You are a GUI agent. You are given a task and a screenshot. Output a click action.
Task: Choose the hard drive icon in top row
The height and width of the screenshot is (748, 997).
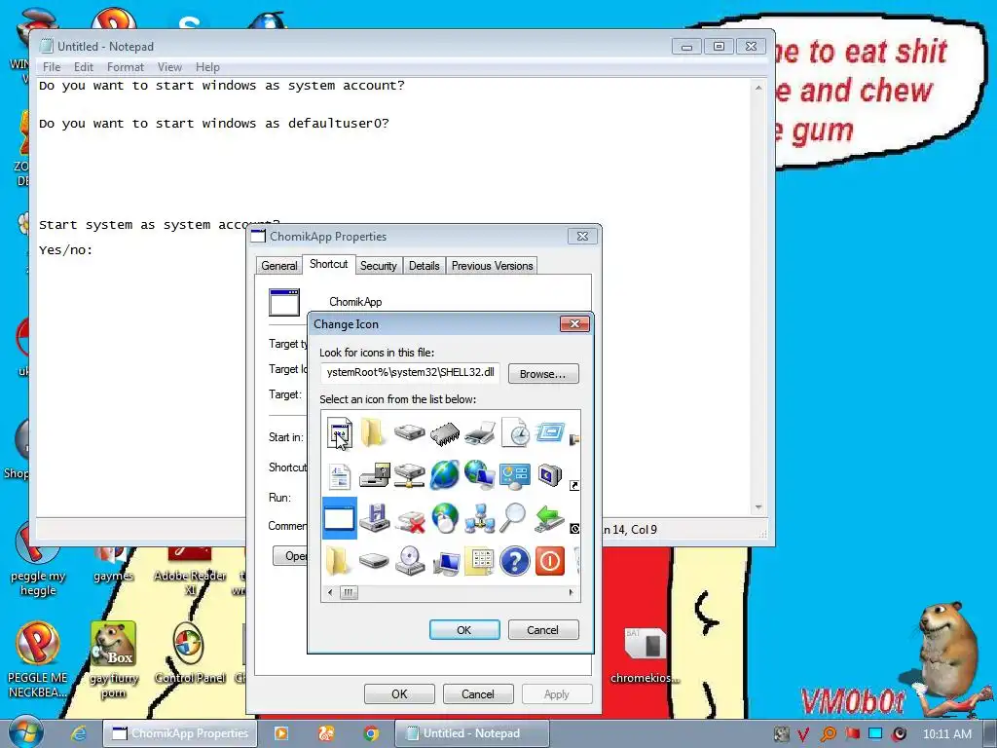point(410,433)
